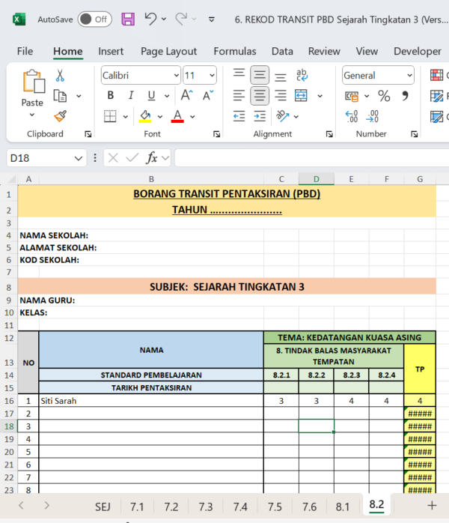Toggle the AutoSave switch
This screenshot has height=523, width=449.
click(94, 19)
